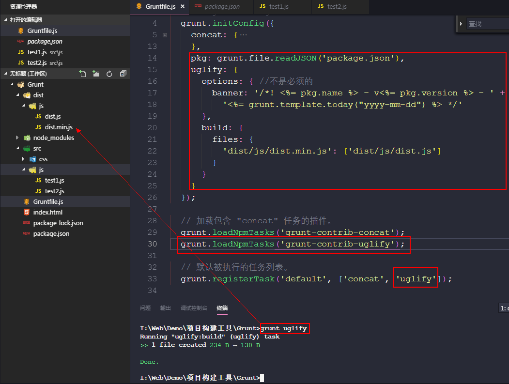Open dist.min.js in the file tree

click(x=58, y=127)
